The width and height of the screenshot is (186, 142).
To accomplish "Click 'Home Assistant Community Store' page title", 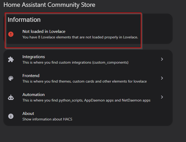I will tap(49, 5).
